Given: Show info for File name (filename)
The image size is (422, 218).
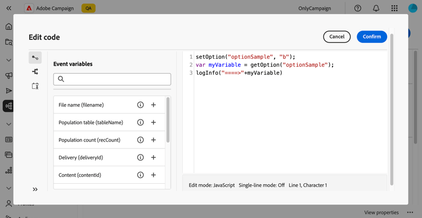Looking at the screenshot, I should click(140, 105).
